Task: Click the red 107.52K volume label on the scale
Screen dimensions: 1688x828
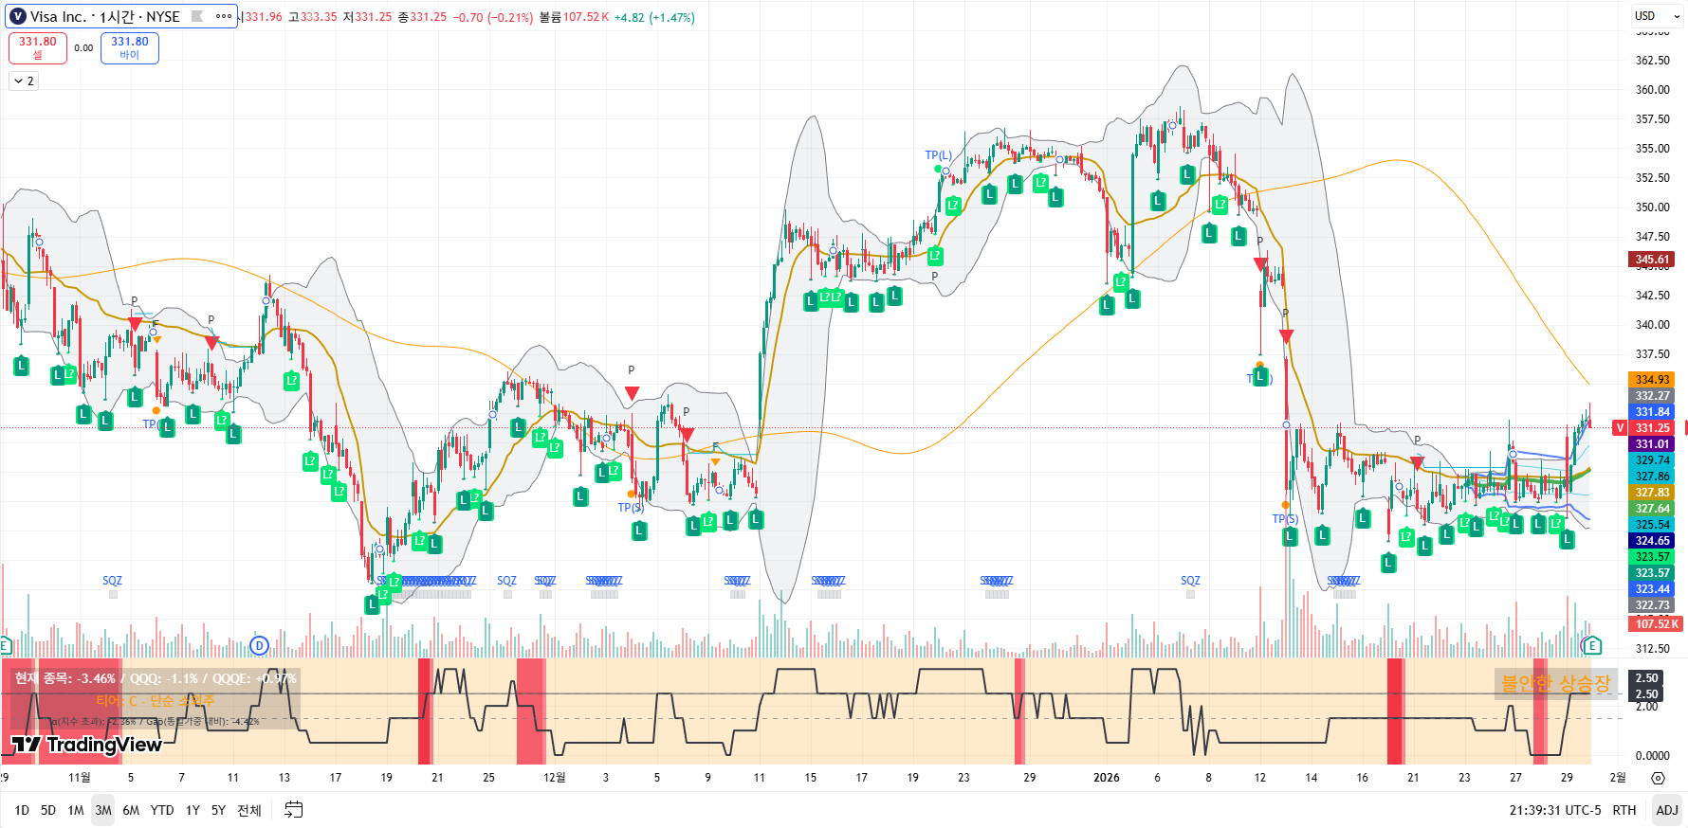Action: (1656, 623)
